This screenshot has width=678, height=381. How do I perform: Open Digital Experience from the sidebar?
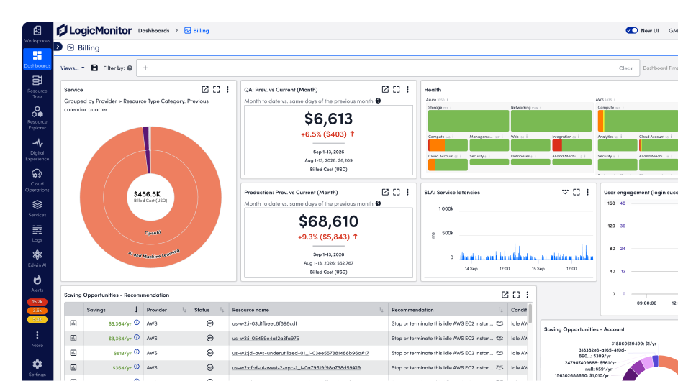tap(37, 149)
